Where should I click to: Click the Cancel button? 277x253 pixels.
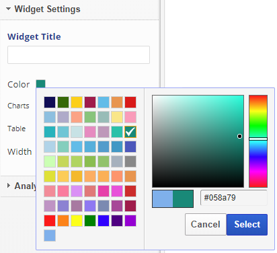206,224
